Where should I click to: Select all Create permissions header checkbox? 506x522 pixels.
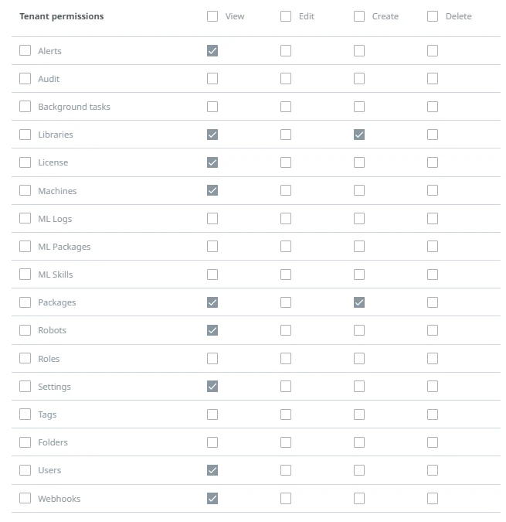click(359, 16)
